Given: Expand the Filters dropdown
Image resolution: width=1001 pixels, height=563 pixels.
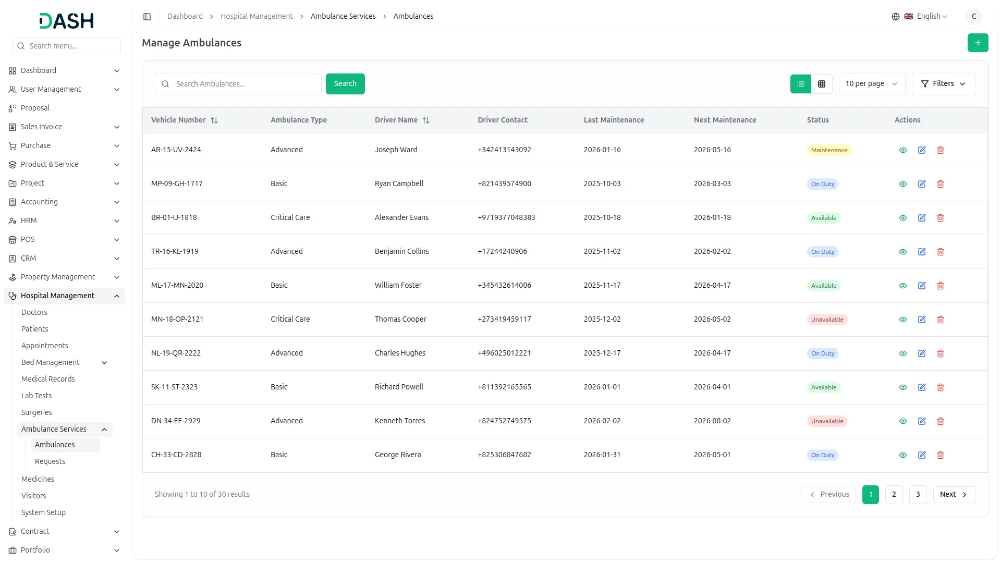Looking at the screenshot, I should coord(943,84).
